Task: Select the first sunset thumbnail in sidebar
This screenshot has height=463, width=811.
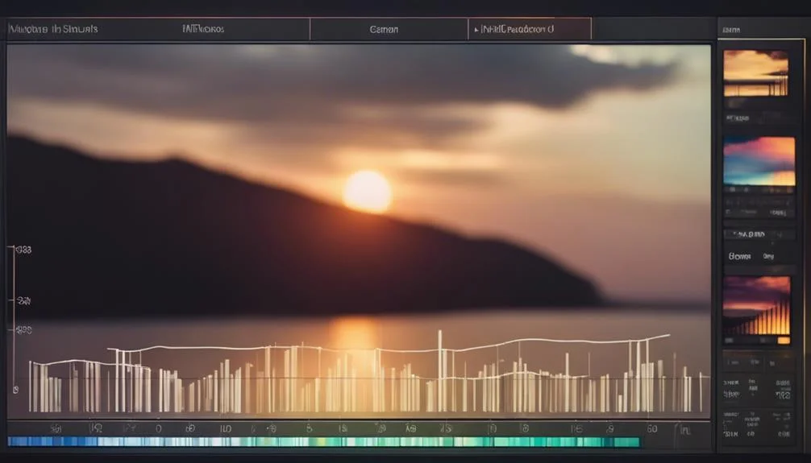Action: (755, 73)
